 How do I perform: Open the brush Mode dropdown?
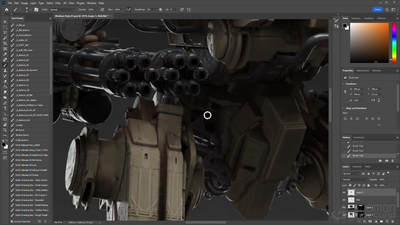[x=62, y=10]
